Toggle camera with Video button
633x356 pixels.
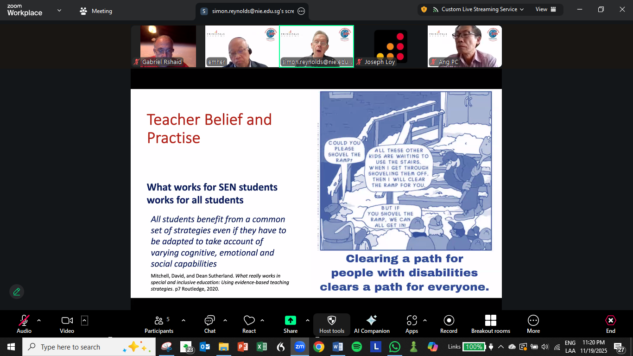pos(67,324)
